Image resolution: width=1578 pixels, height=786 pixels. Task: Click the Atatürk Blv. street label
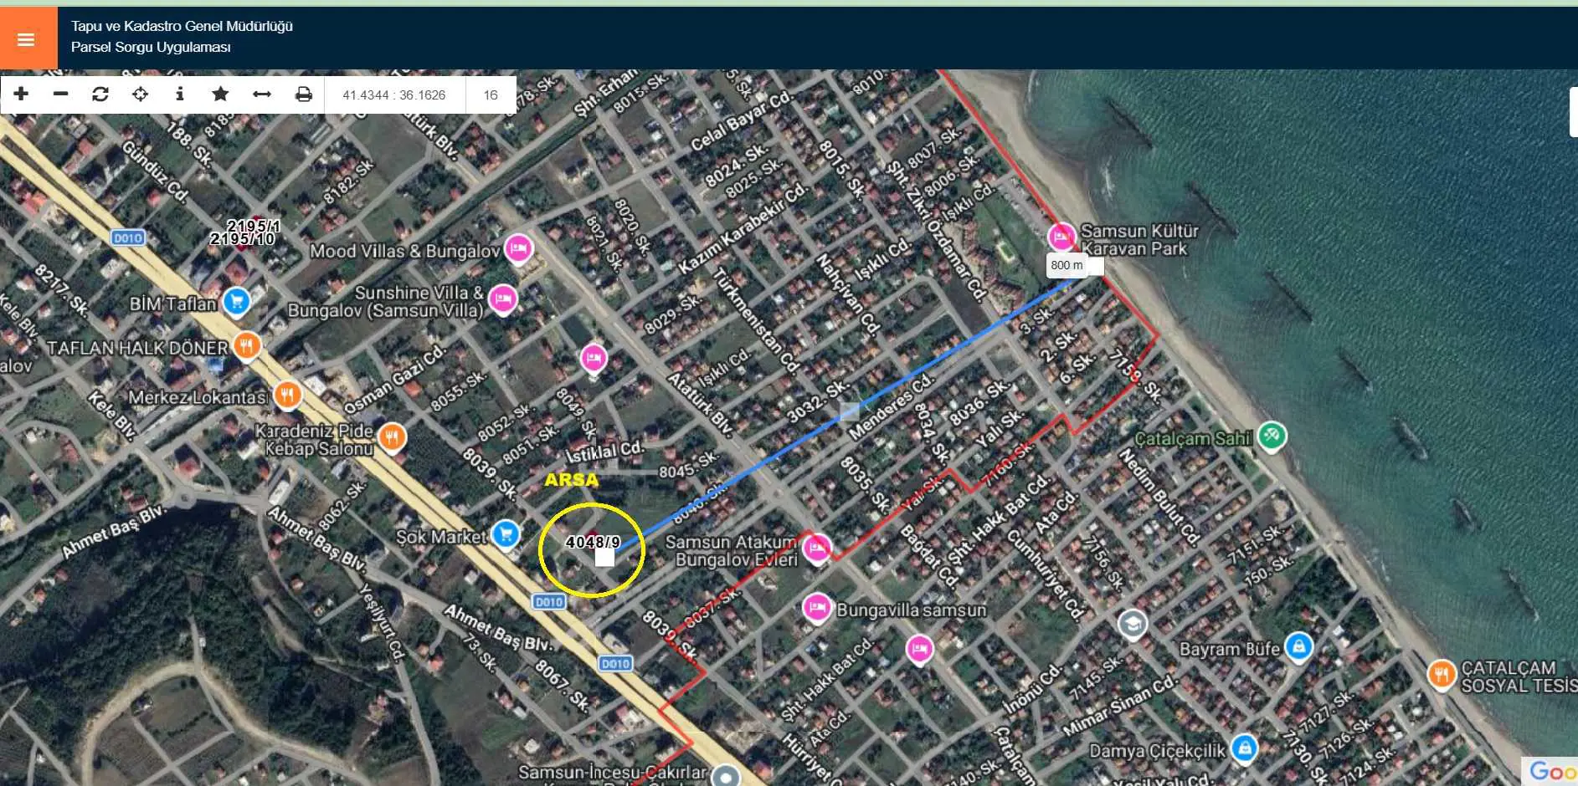coord(700,405)
